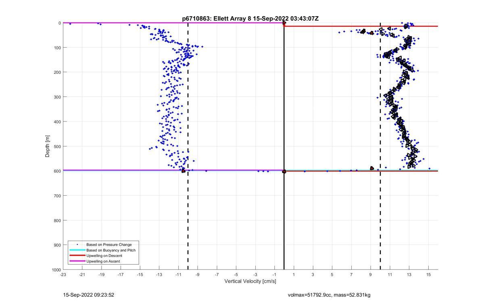The width and height of the screenshot is (484, 303).
Task: Click the timestamp '15-Sep-2022 09:23:52'
Action: click(x=89, y=295)
